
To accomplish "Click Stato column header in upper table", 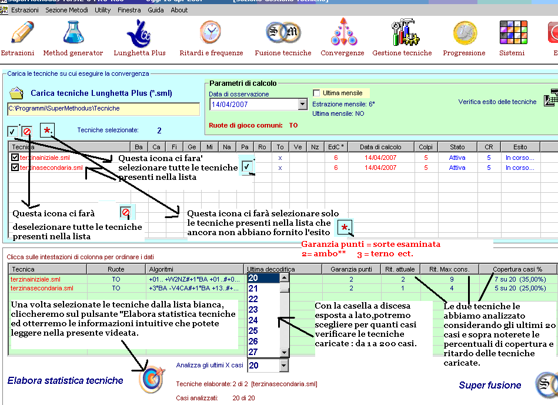I will tap(457, 147).
